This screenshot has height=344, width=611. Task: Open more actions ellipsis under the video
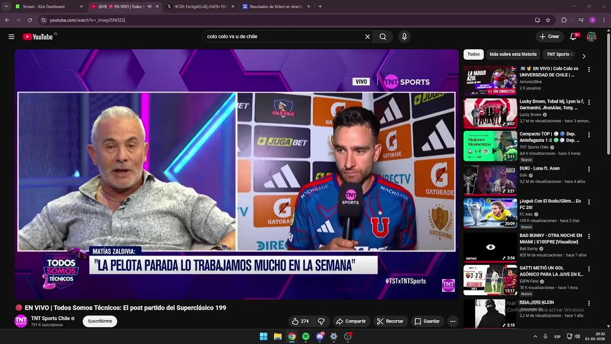coord(453,322)
